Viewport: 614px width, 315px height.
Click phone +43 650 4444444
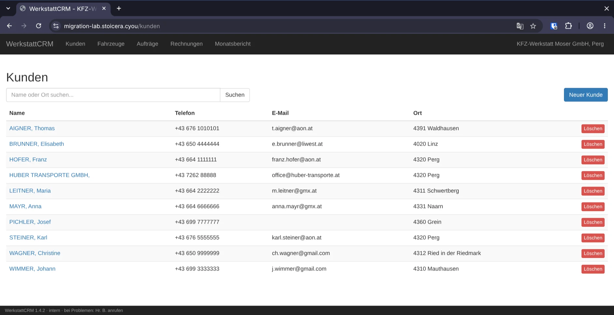pos(197,144)
